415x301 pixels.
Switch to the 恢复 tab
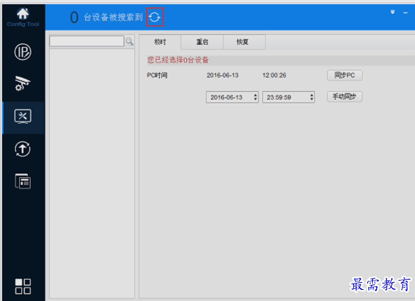(x=244, y=42)
